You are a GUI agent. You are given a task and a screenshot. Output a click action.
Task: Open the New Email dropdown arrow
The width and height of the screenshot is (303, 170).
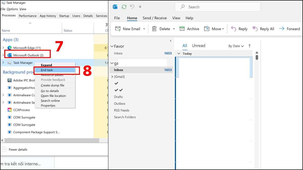click(x=144, y=29)
